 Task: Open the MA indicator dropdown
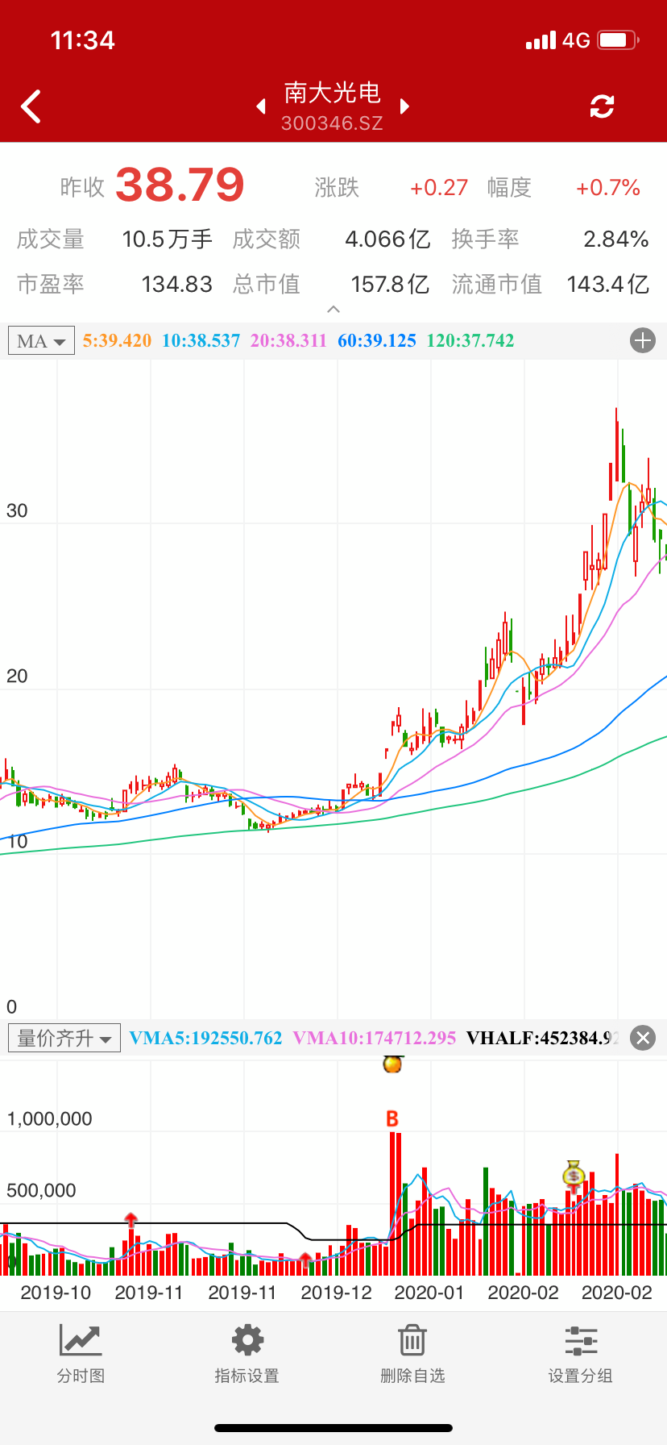tap(41, 341)
